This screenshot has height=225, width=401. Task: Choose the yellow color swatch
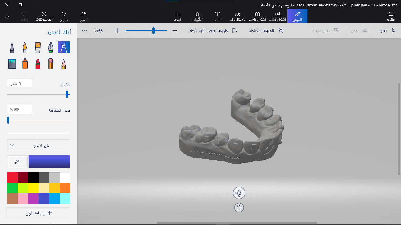coord(33,188)
